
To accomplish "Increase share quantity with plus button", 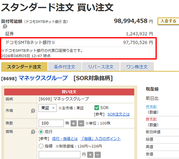I will click(x=74, y=123).
